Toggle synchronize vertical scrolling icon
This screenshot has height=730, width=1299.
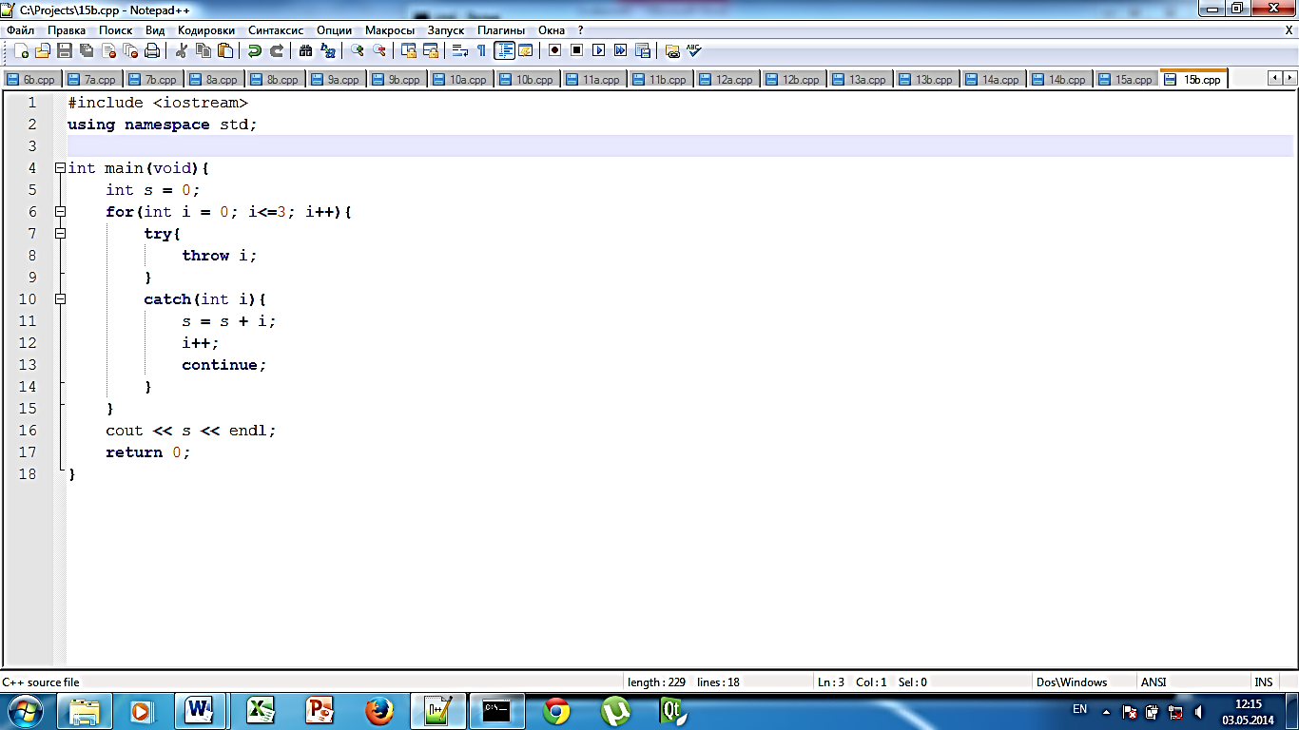point(409,51)
